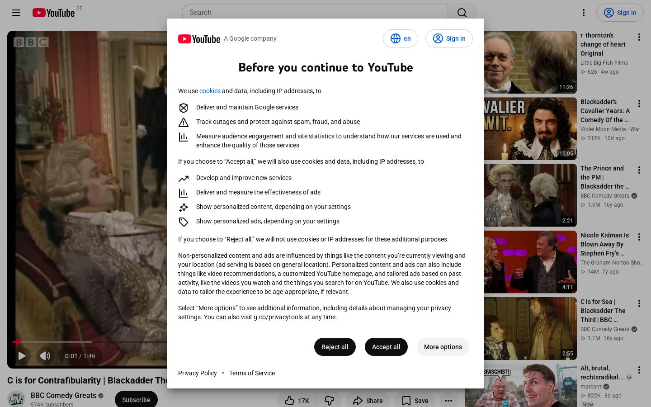Click Reject all
The width and height of the screenshot is (651, 407).
tap(335, 347)
